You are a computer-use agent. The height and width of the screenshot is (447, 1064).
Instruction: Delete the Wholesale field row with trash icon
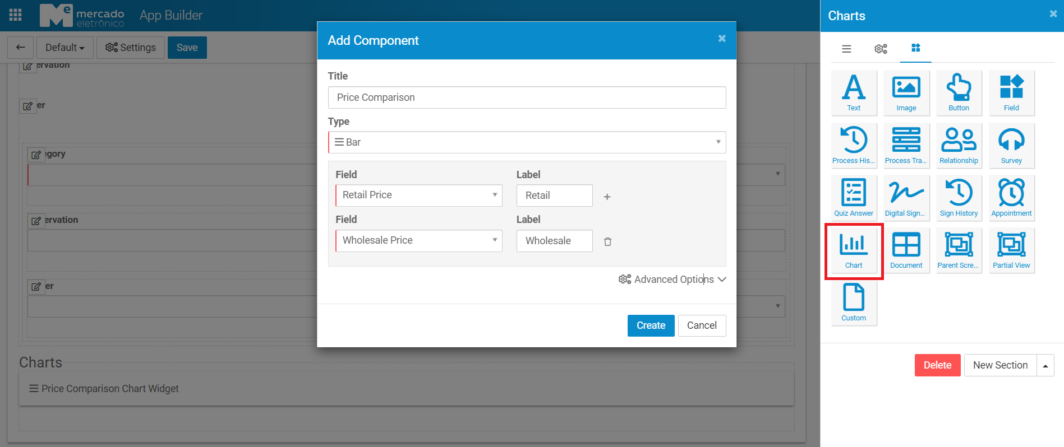click(607, 241)
